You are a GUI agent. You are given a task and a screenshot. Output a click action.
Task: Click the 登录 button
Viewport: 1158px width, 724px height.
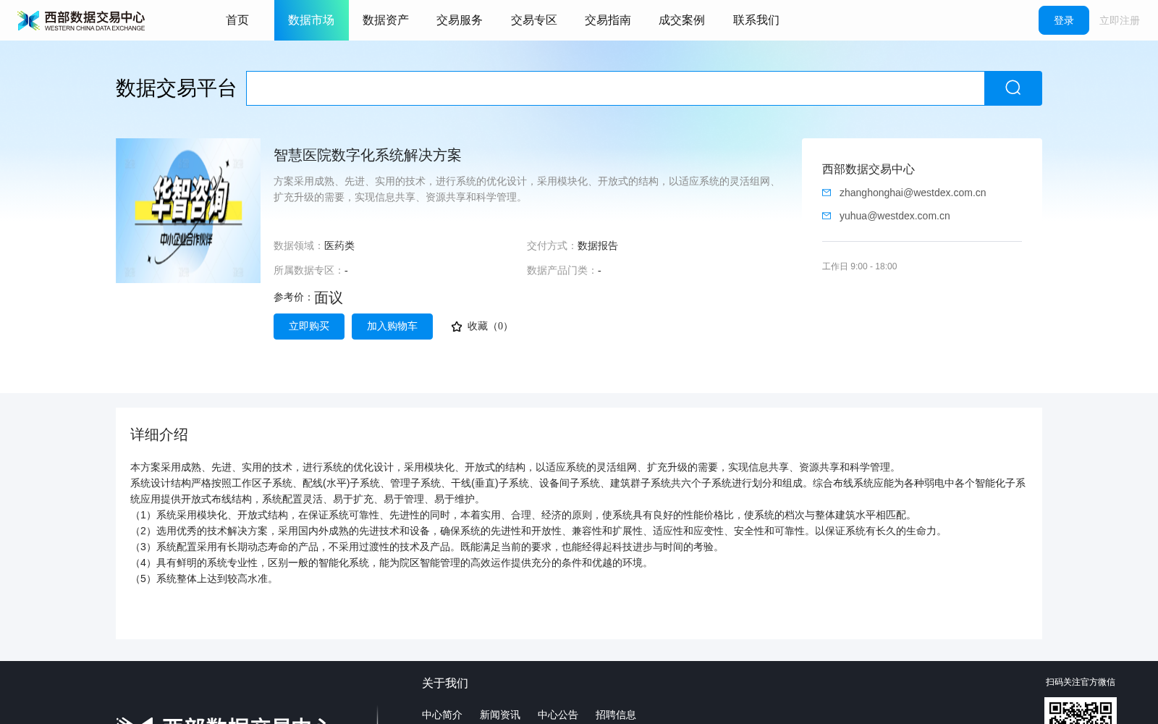1064,20
